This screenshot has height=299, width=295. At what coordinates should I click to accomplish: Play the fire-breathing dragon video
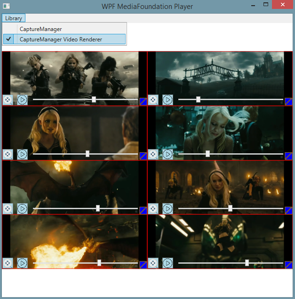22,263
